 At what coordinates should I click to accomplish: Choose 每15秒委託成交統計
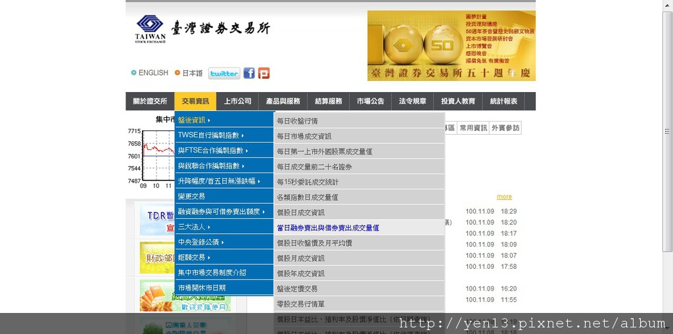pos(360,182)
